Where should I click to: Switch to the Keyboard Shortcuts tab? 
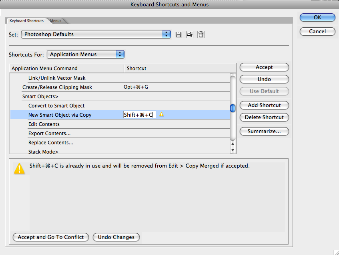(26, 21)
